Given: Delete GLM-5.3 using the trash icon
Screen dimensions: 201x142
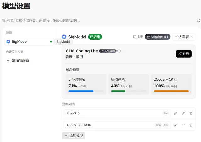Looking at the screenshot, I should pos(191,113).
